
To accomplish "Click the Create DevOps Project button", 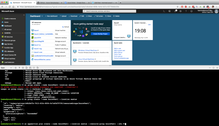I will click(x=100, y=34).
